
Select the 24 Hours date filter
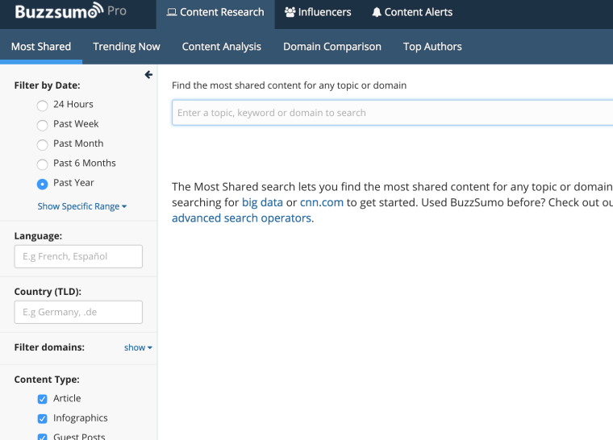pos(43,105)
